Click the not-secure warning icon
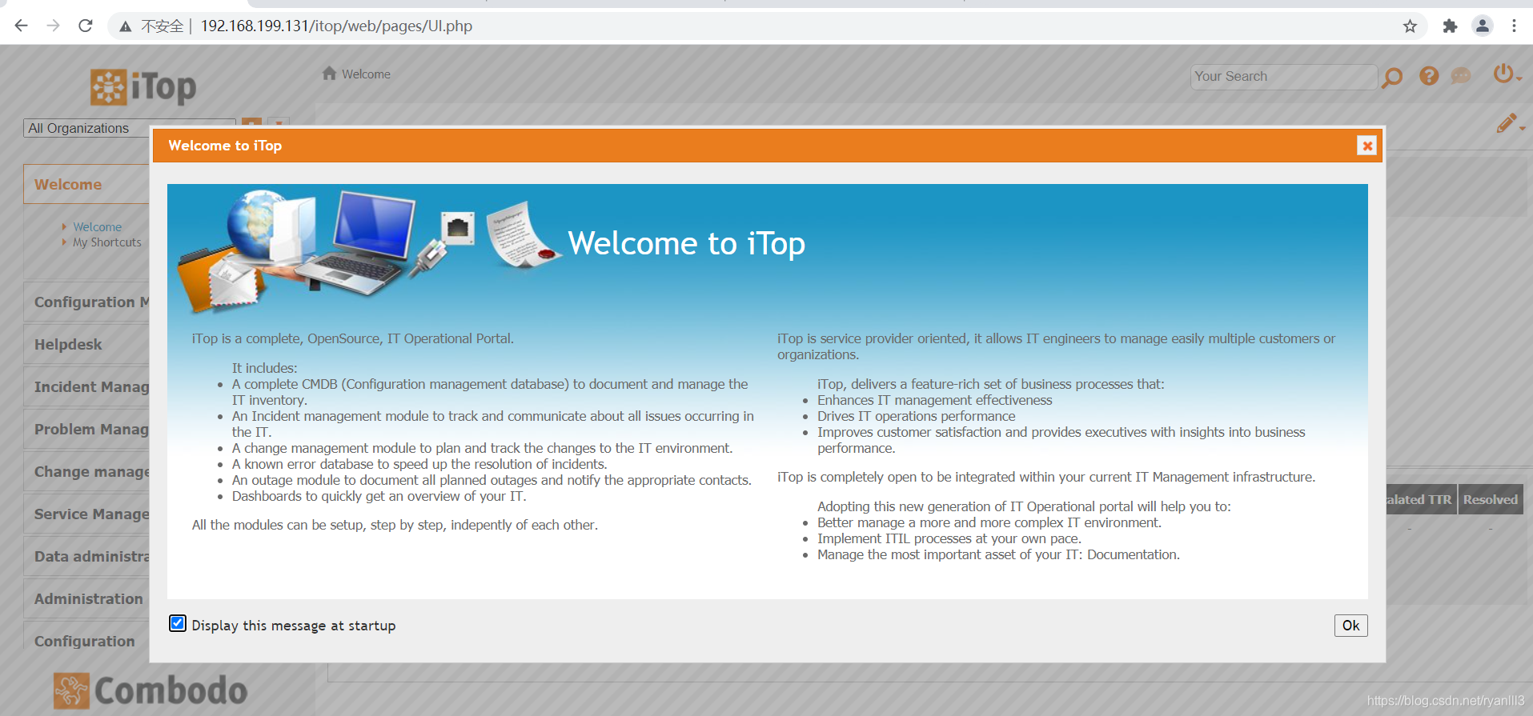 click(126, 26)
